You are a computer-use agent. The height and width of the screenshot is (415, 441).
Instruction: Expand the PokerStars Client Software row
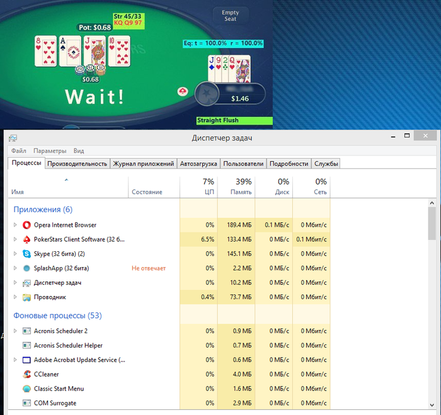coord(15,239)
